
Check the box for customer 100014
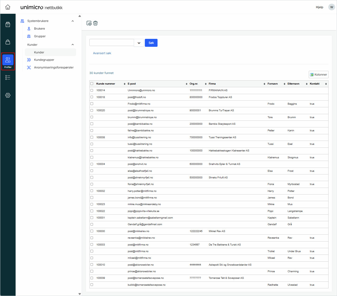click(x=92, y=90)
